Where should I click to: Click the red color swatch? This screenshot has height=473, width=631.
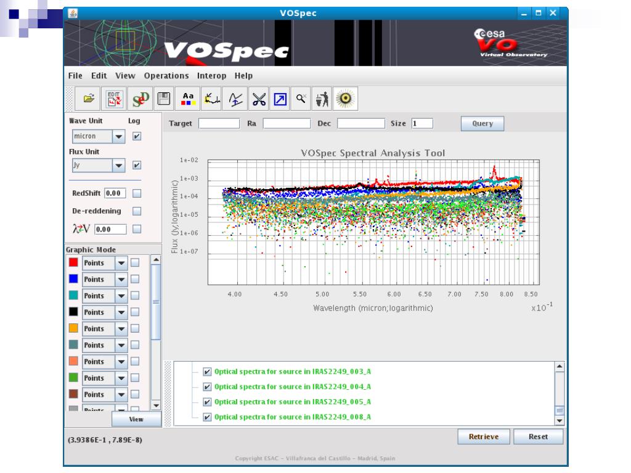[73, 262]
